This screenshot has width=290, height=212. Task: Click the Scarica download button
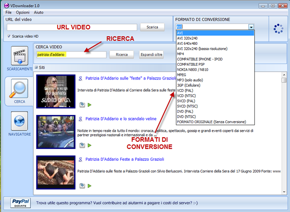pyautogui.click(x=152, y=27)
